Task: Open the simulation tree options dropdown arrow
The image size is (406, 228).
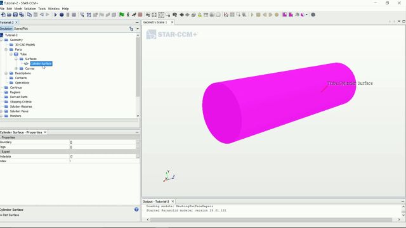Action: click(x=138, y=29)
